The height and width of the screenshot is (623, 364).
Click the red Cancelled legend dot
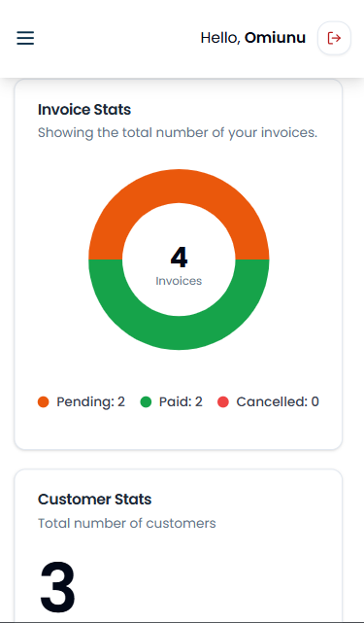(x=223, y=402)
